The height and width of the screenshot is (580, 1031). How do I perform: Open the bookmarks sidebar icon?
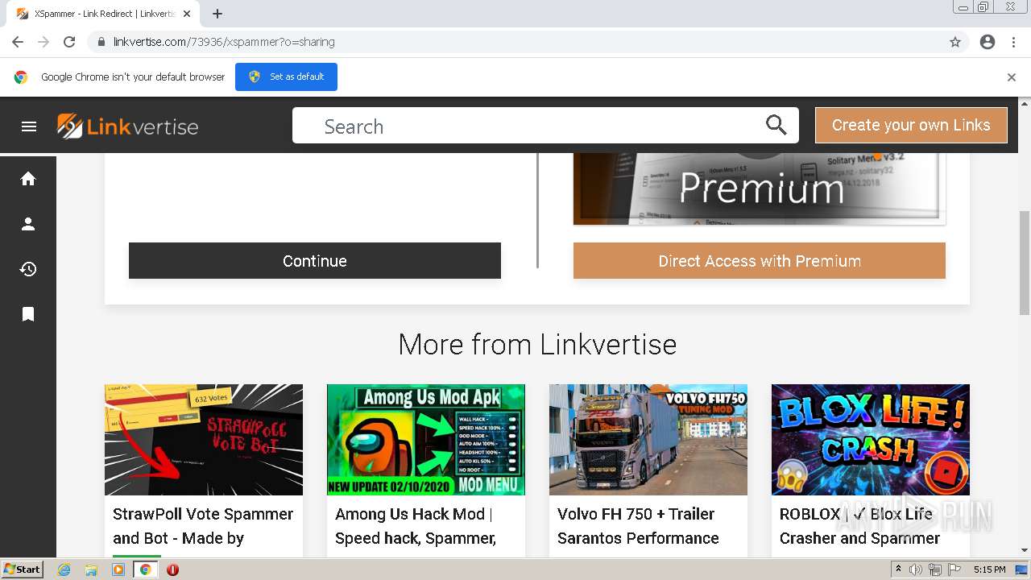click(28, 314)
